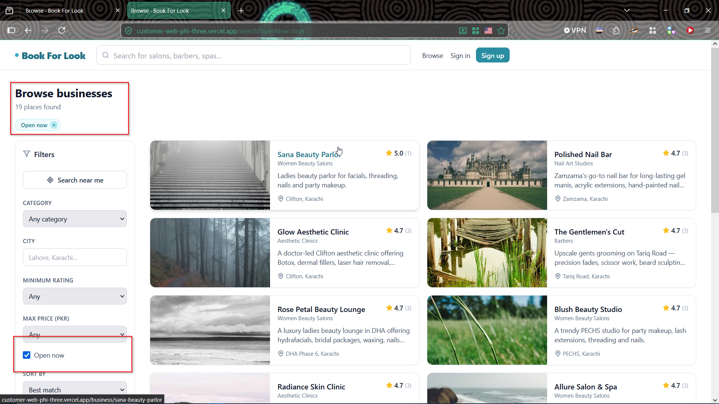Click the scrollbar down arrow
Image resolution: width=719 pixels, height=404 pixels.
[715, 400]
